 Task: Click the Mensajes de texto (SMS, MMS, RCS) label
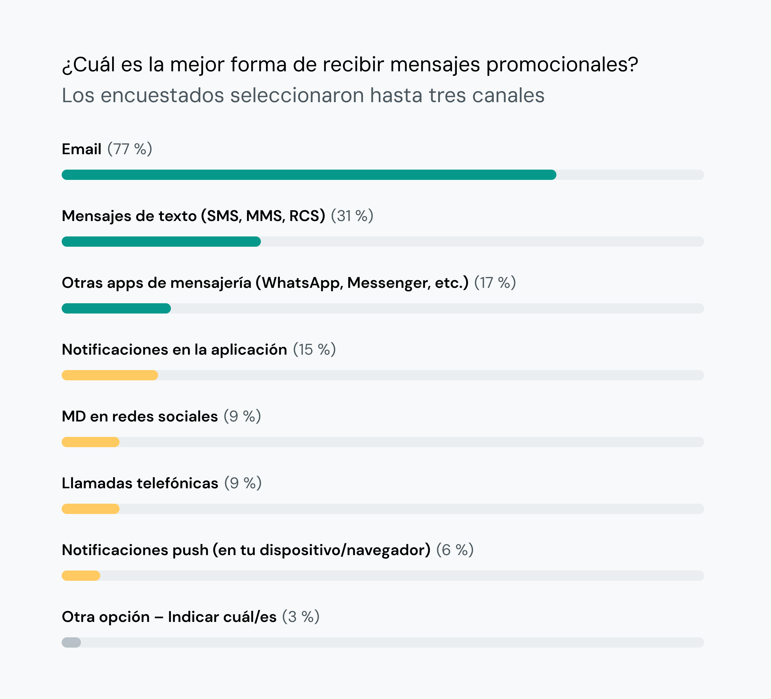(193, 216)
